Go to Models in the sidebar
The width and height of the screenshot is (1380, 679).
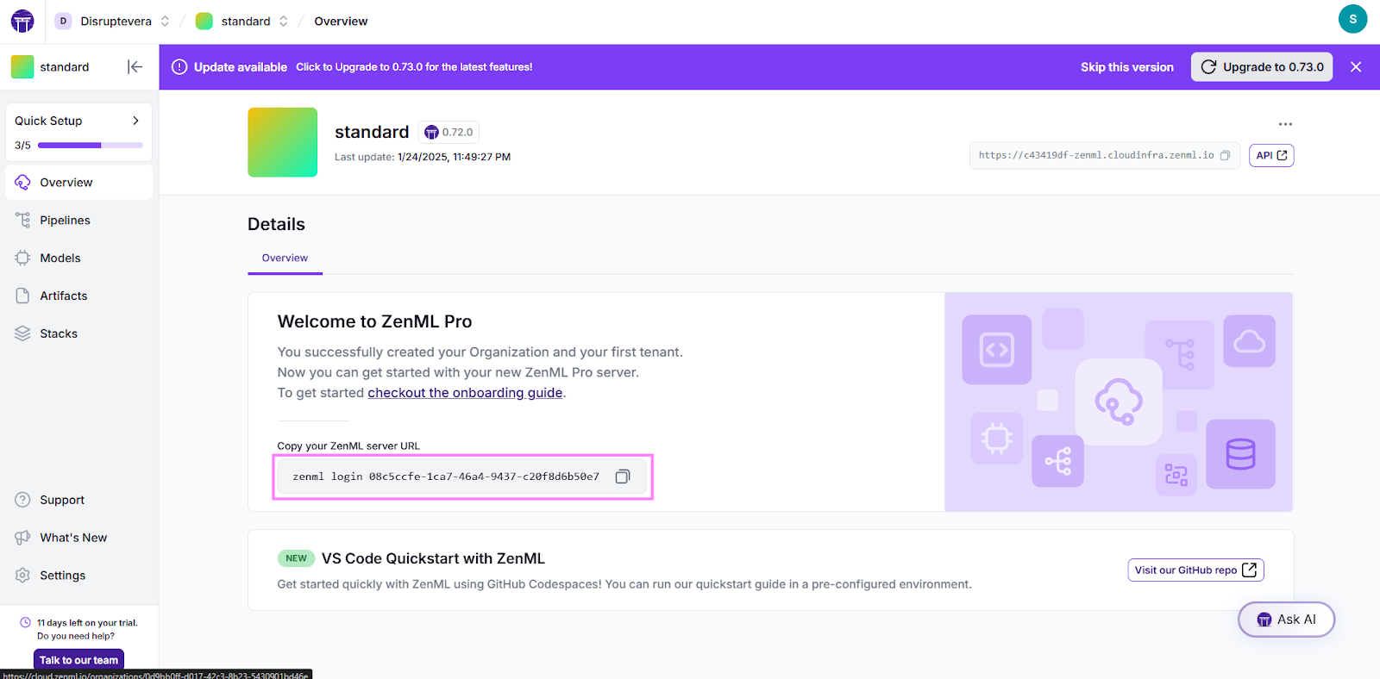point(60,259)
